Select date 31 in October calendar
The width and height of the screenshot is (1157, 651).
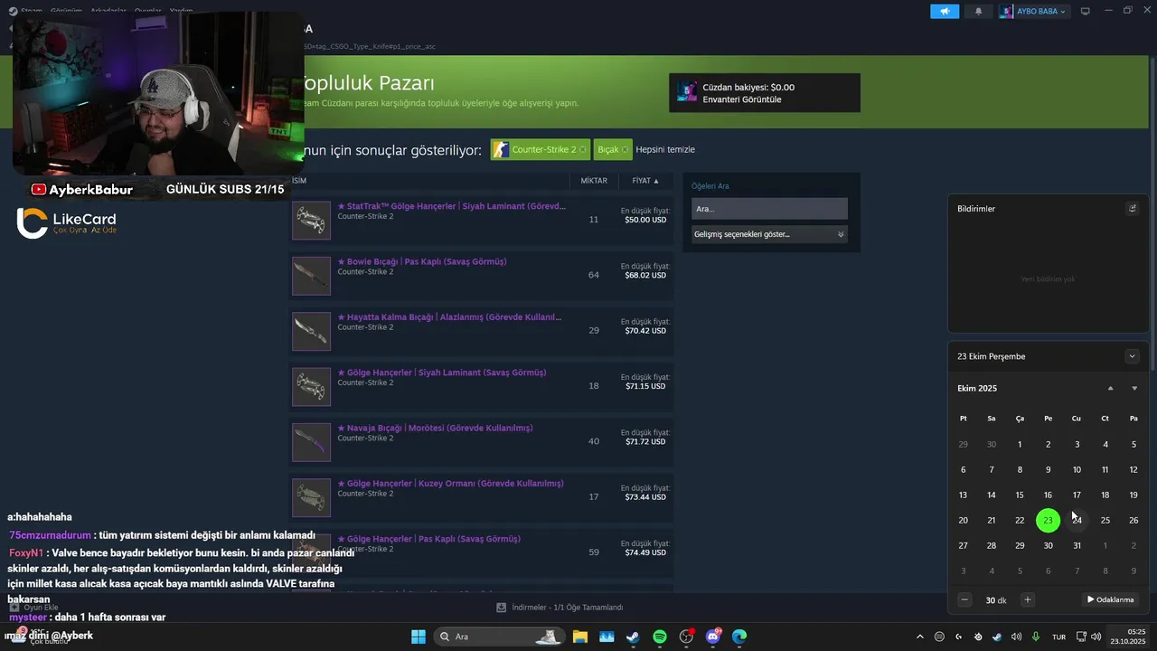pyautogui.click(x=1077, y=545)
